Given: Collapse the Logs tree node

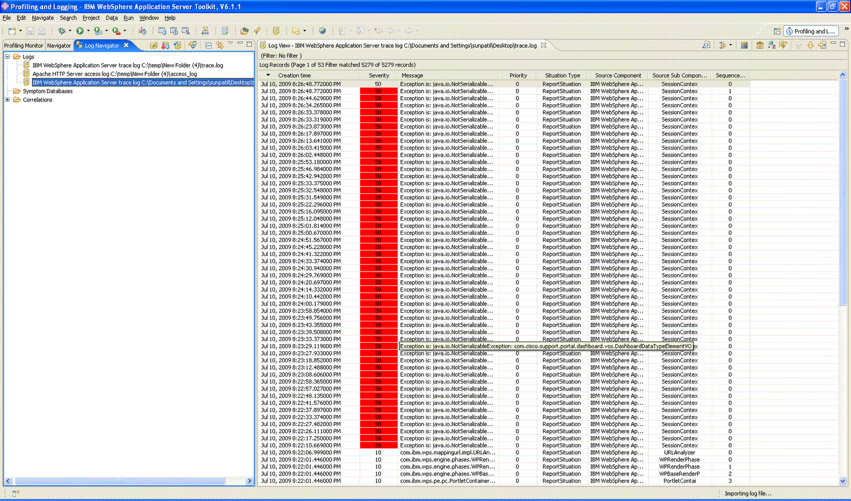Looking at the screenshot, I should tap(7, 56).
